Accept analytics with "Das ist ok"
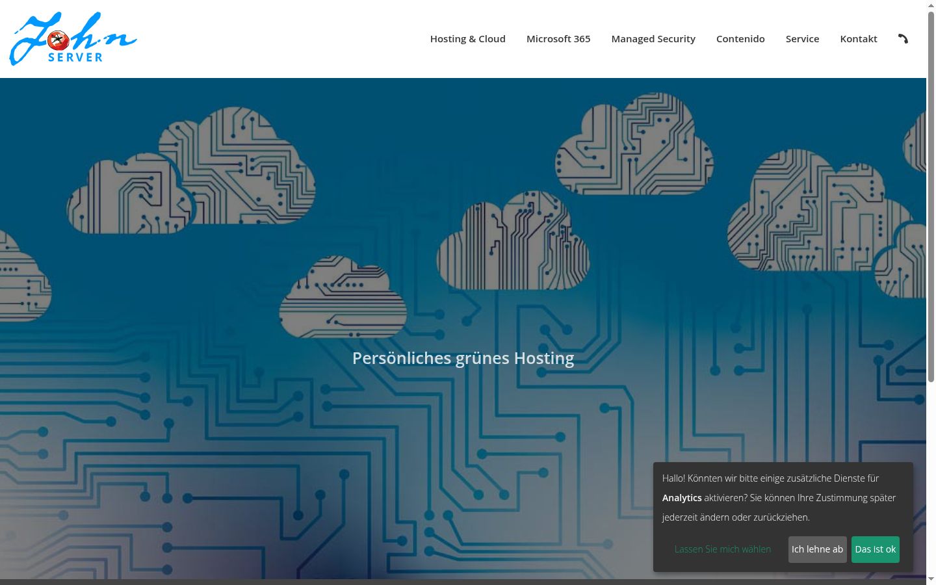 876,549
